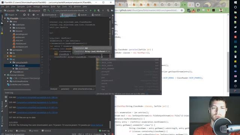Collapse the .idea folder

pyautogui.click(x=8, y=22)
